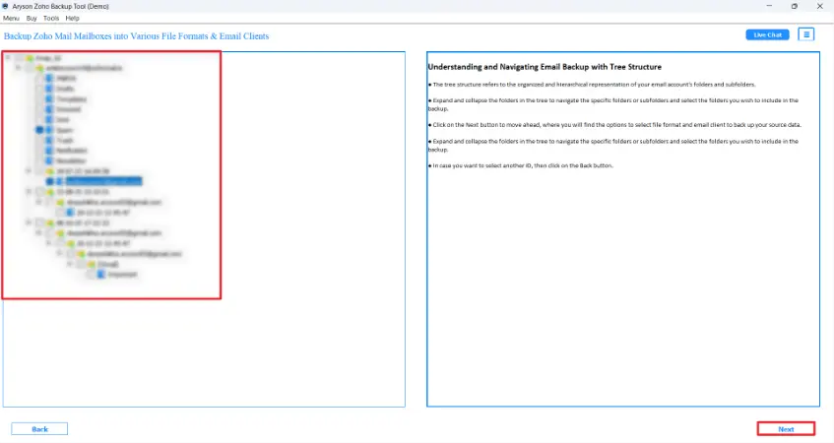Close the Aryson Zoho Backup Tool window
The width and height of the screenshot is (834, 443).
[819, 6]
